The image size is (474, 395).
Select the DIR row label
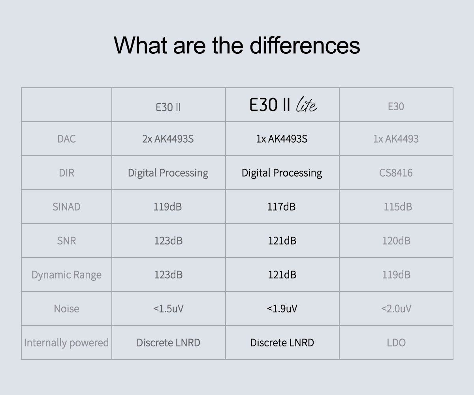click(x=66, y=173)
